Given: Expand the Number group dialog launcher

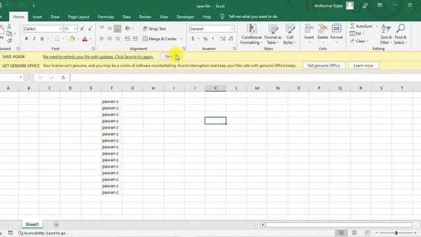Looking at the screenshot, I should 234,49.
